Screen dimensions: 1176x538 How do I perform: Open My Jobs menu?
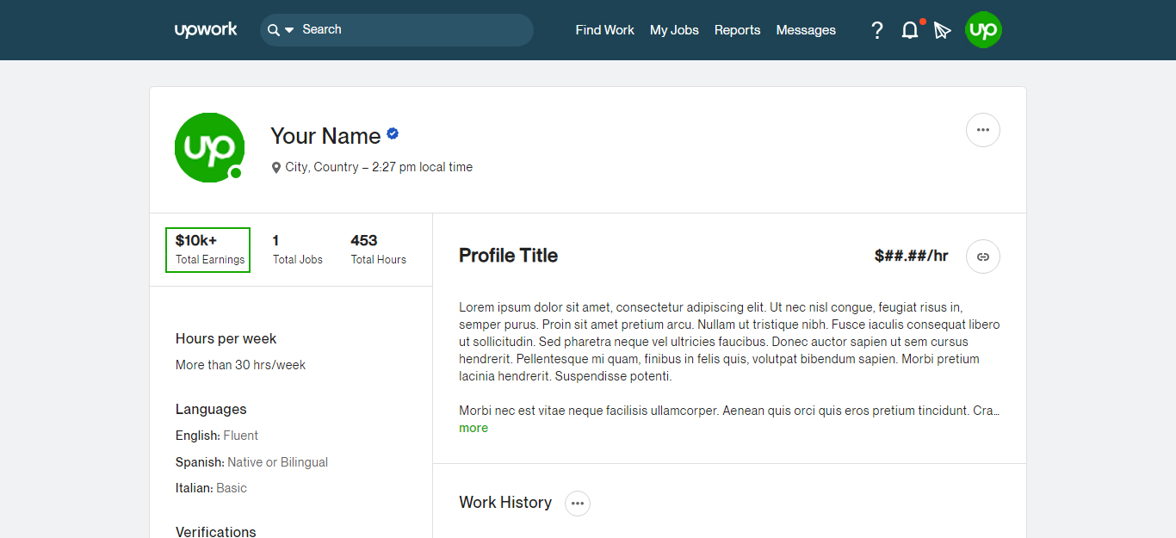(x=674, y=30)
